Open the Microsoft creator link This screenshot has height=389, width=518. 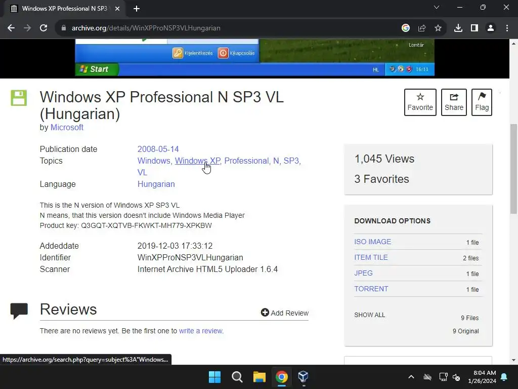coord(67,127)
